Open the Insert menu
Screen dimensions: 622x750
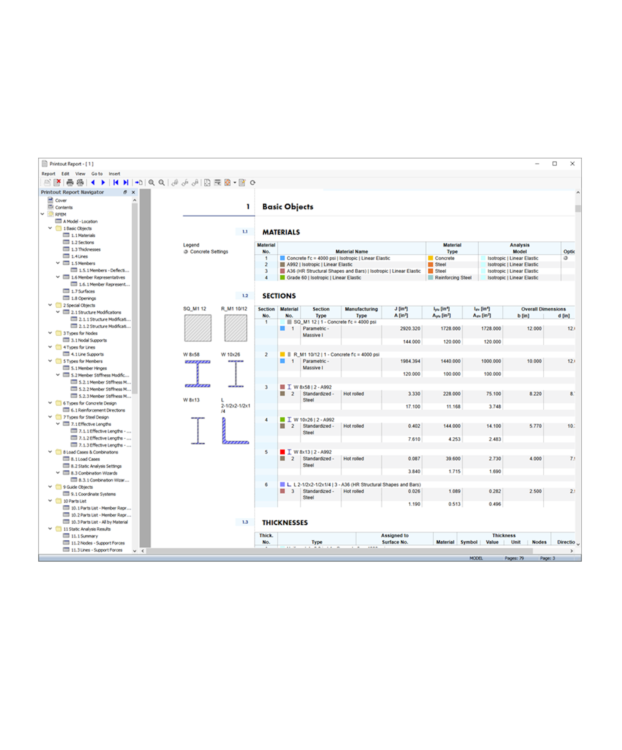click(x=114, y=174)
